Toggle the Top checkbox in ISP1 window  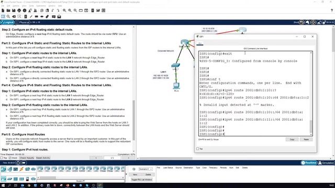click(x=198, y=149)
